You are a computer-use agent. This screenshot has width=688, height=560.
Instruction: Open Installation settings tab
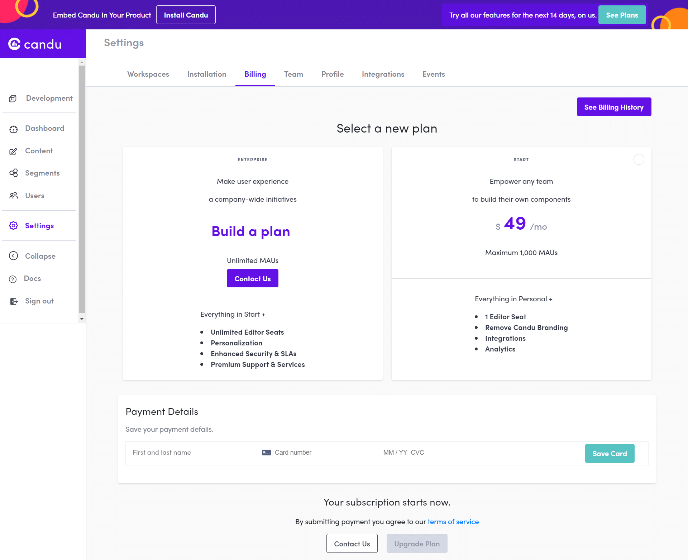(207, 73)
